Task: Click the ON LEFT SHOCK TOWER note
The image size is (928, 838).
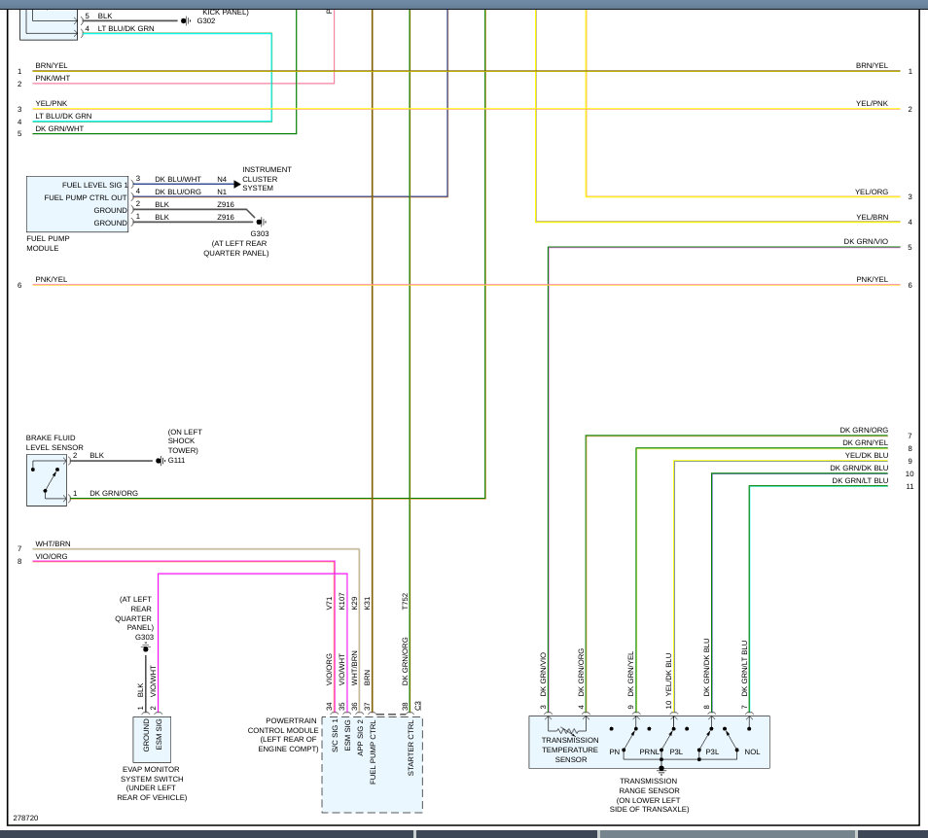Action: click(185, 441)
